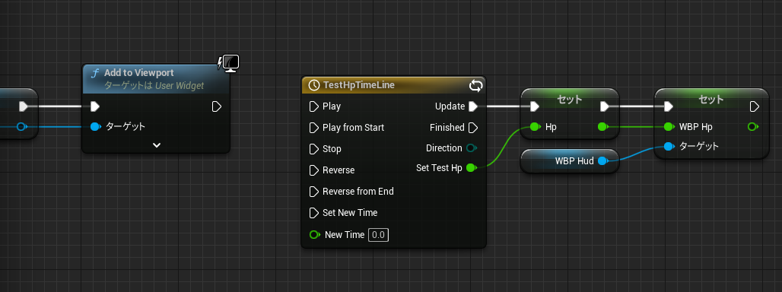Select the New Time 0.0 value field
This screenshot has height=292, width=782.
point(379,235)
